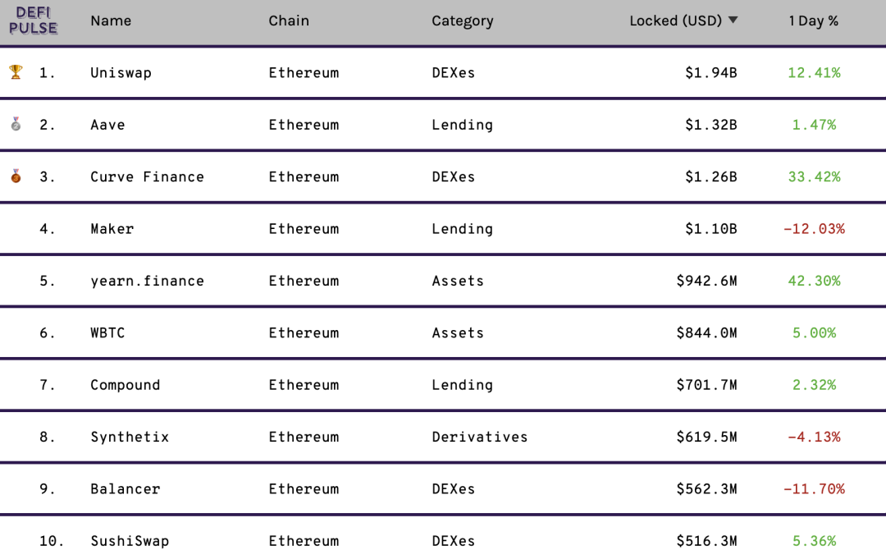Click the bronze medal icon beside Curve Finance
Screen dimensions: 886x559
16,176
